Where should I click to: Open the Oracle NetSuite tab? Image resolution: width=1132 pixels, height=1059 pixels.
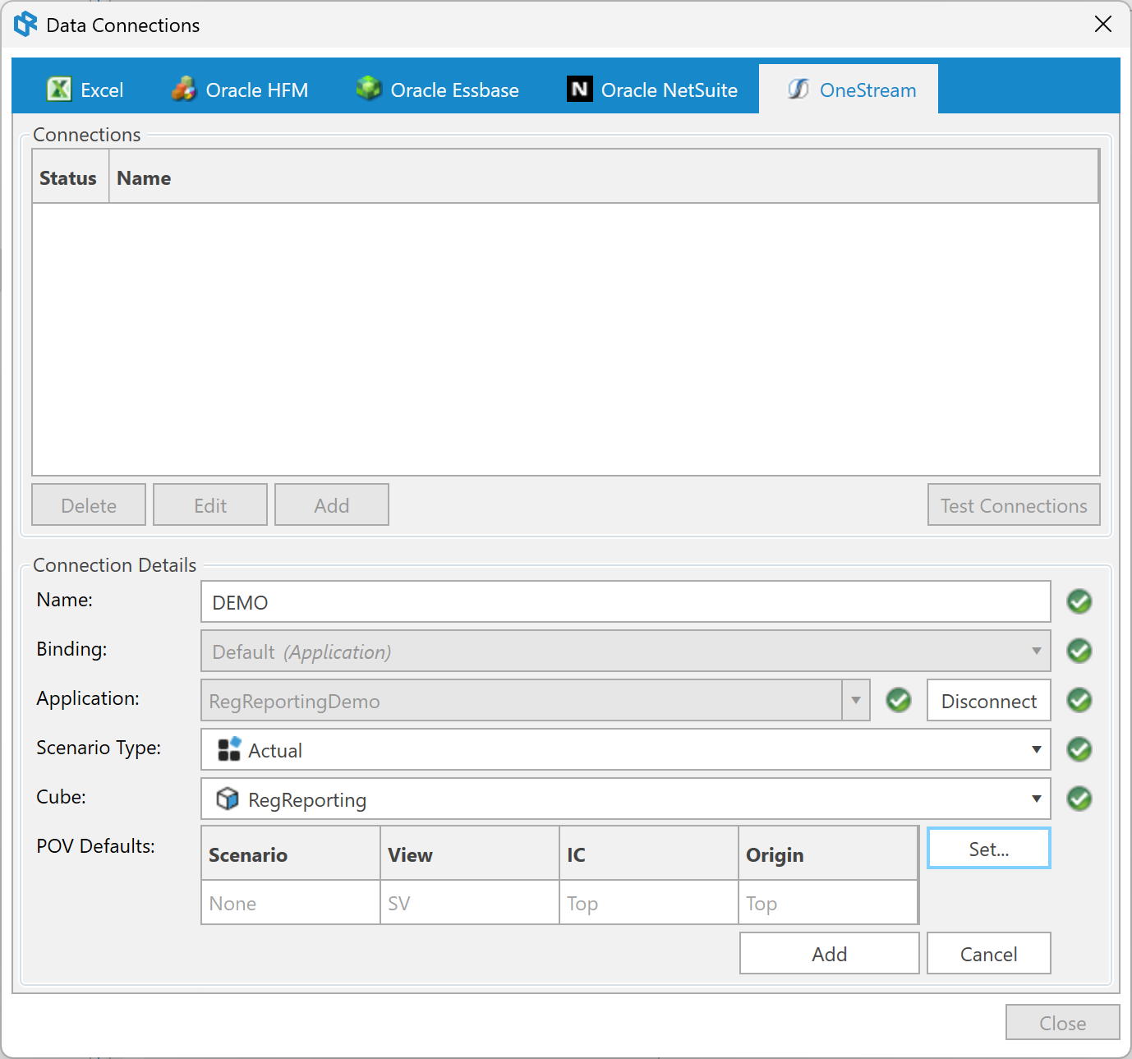[x=652, y=89]
